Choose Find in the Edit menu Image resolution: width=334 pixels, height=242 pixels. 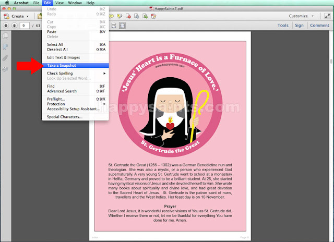tap(75, 86)
